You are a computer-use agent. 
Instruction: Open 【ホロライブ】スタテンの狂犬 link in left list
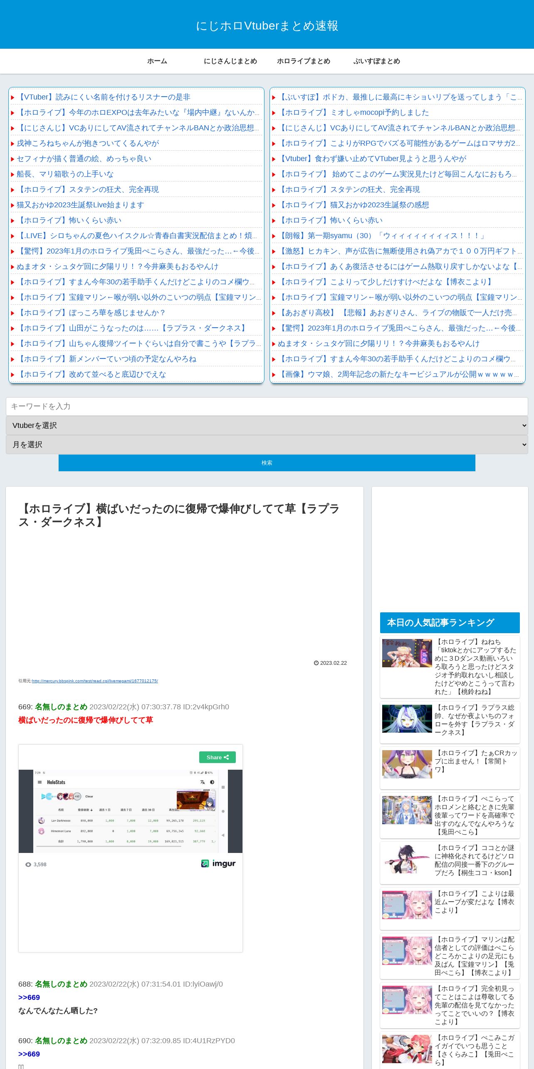88,189
